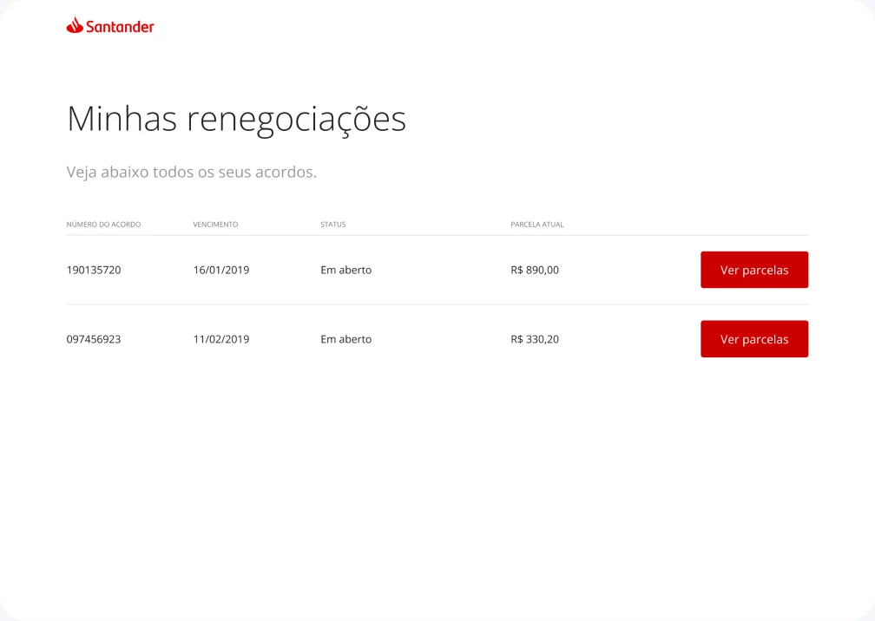Click Em aberto status of agreement 190135720
Viewport: 875px width, 621px height.
pos(346,270)
